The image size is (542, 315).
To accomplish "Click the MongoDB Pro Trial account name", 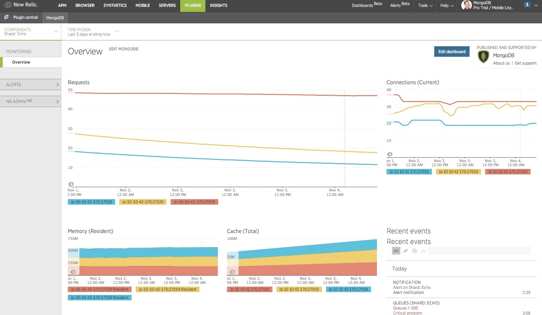I will 493,5.
